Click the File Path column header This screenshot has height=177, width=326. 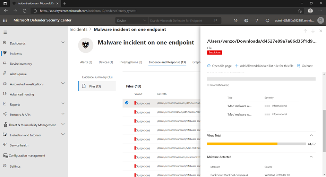162,94
